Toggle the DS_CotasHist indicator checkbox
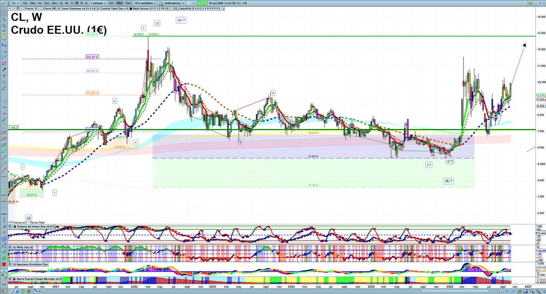This screenshot has height=294, width=546. coord(171,9)
